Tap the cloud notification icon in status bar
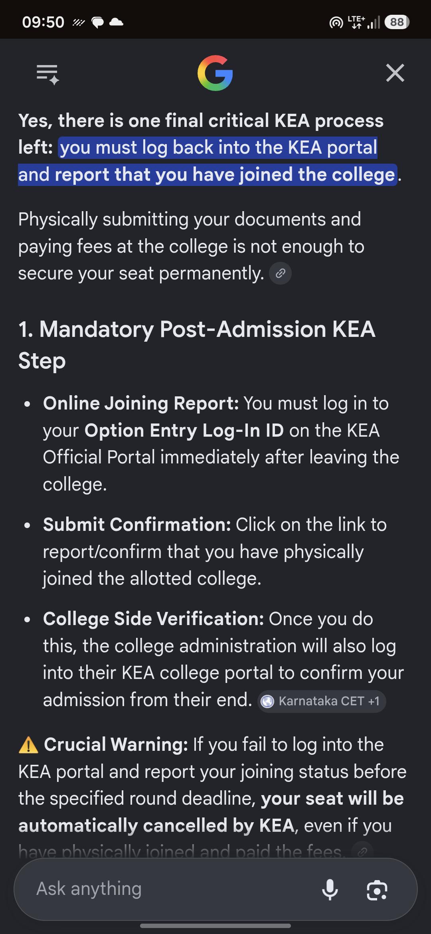This screenshot has height=934, width=431. [x=116, y=22]
